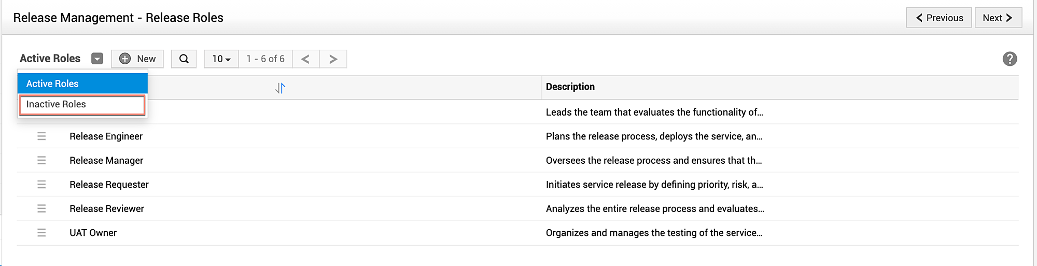This screenshot has height=266, width=1037.
Task: Go to previous page of roles
Action: [306, 59]
